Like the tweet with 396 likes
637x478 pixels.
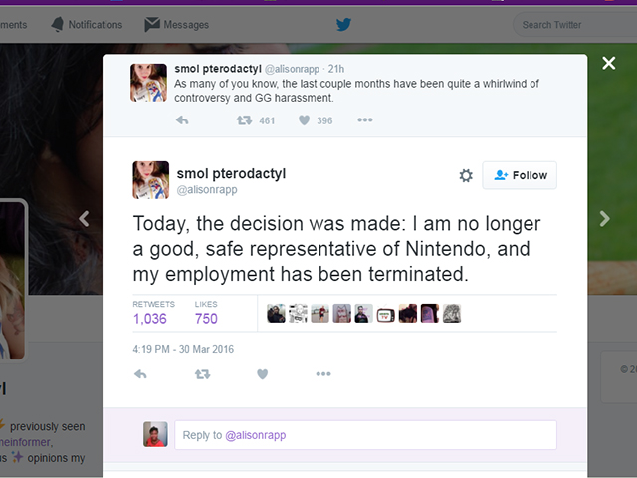pyautogui.click(x=304, y=120)
